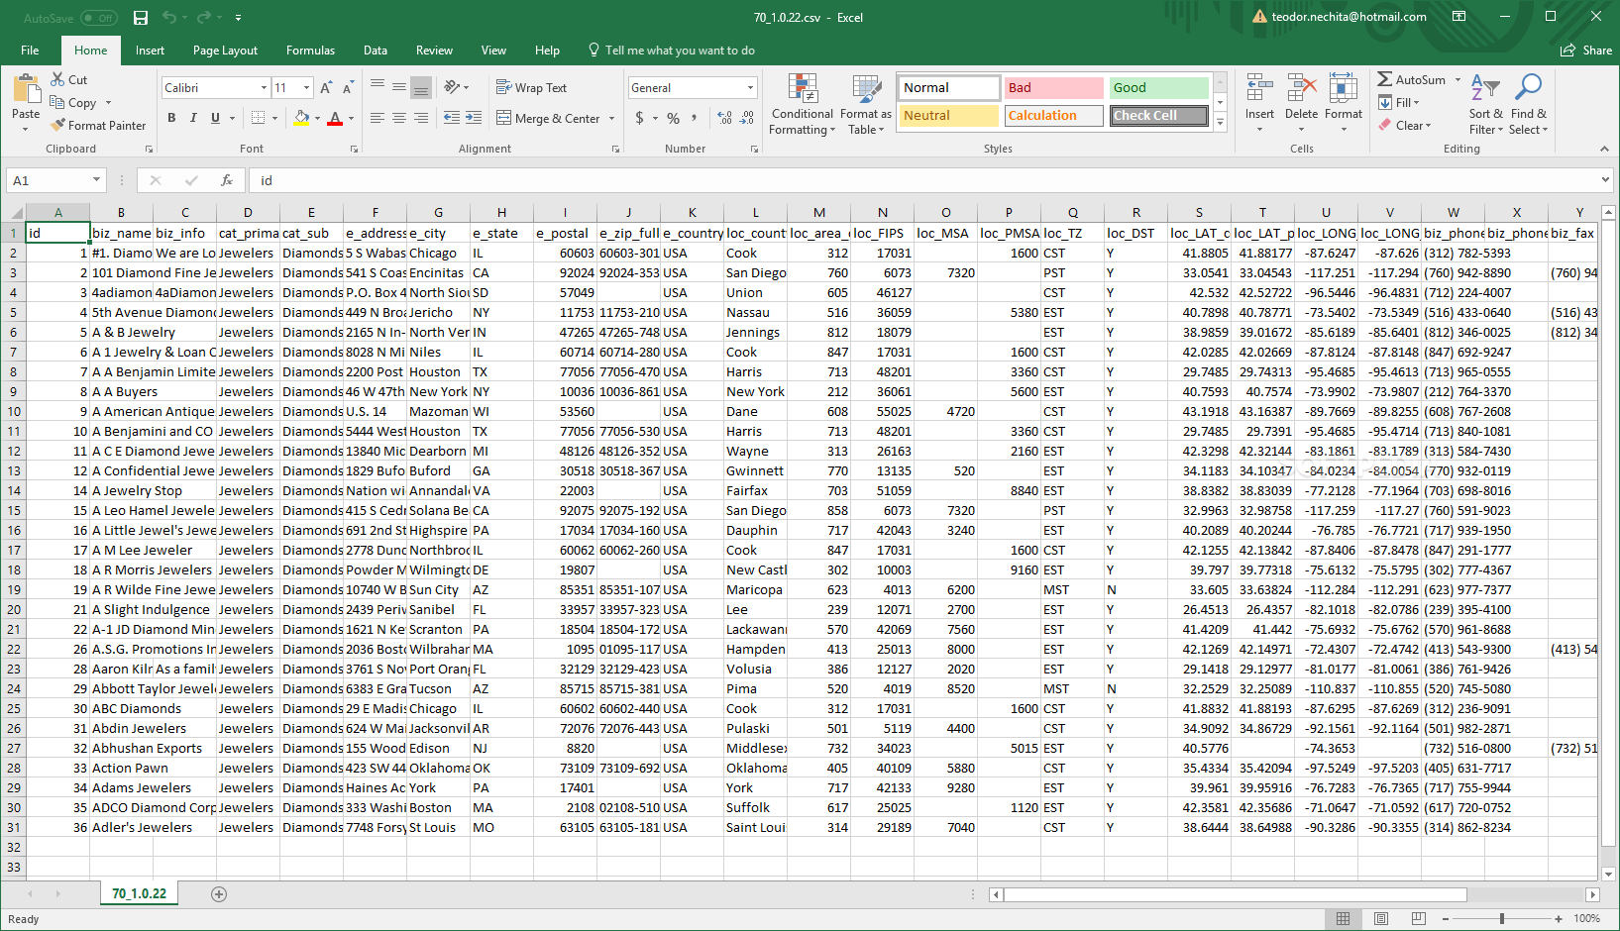Click the Paste clipboard icon
The width and height of the screenshot is (1620, 931).
click(27, 90)
